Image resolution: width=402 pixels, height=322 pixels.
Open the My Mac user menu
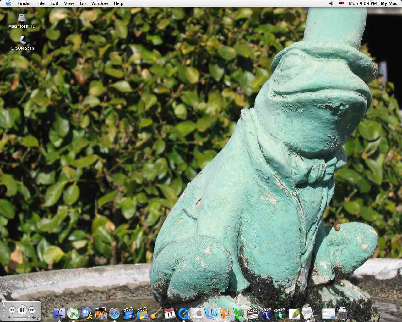tap(389, 3)
